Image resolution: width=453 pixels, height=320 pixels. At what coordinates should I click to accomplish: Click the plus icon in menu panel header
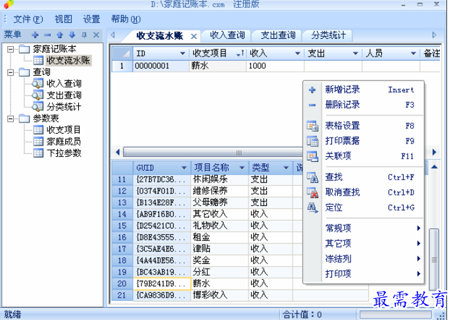(36, 35)
